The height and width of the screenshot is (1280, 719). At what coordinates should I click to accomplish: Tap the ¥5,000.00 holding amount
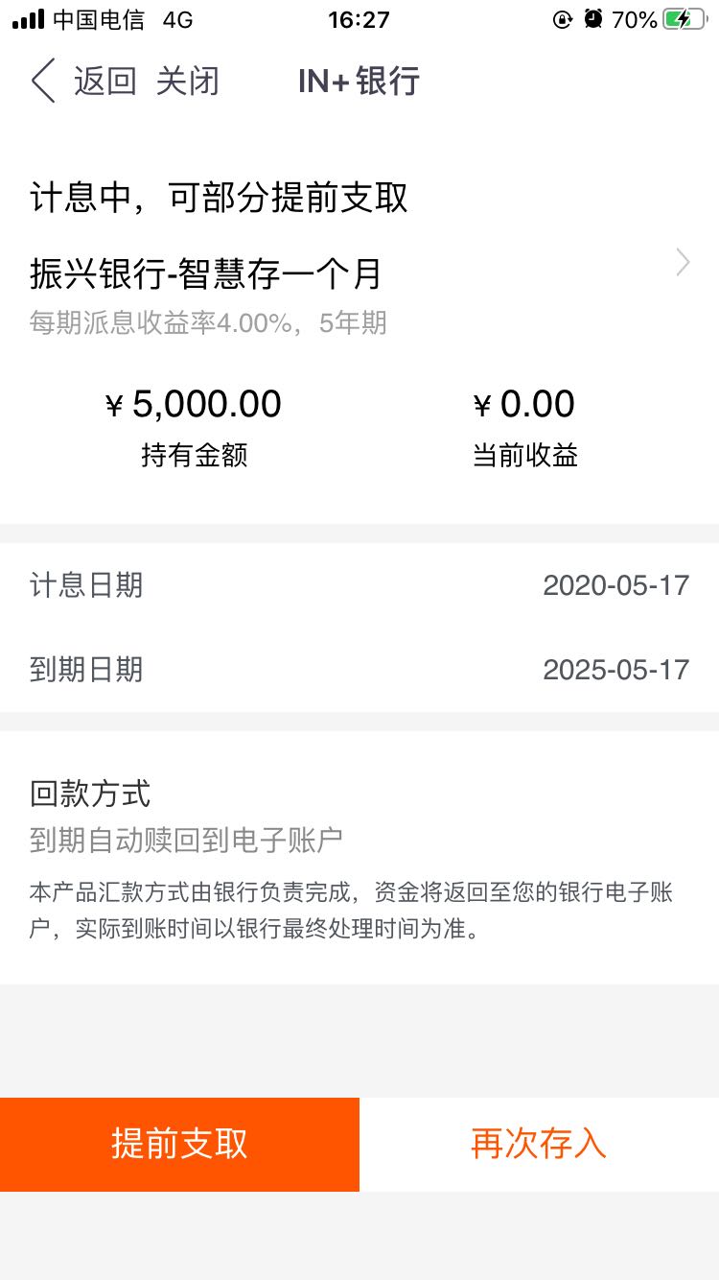[194, 405]
